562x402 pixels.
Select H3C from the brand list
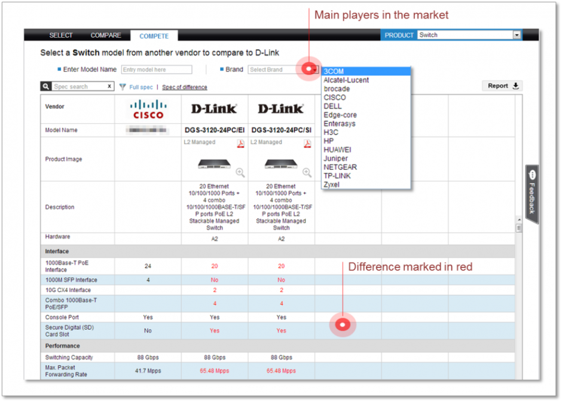pos(366,132)
